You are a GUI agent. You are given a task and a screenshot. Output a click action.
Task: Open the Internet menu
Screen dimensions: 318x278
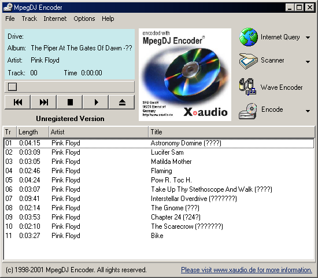pyautogui.click(x=55, y=19)
